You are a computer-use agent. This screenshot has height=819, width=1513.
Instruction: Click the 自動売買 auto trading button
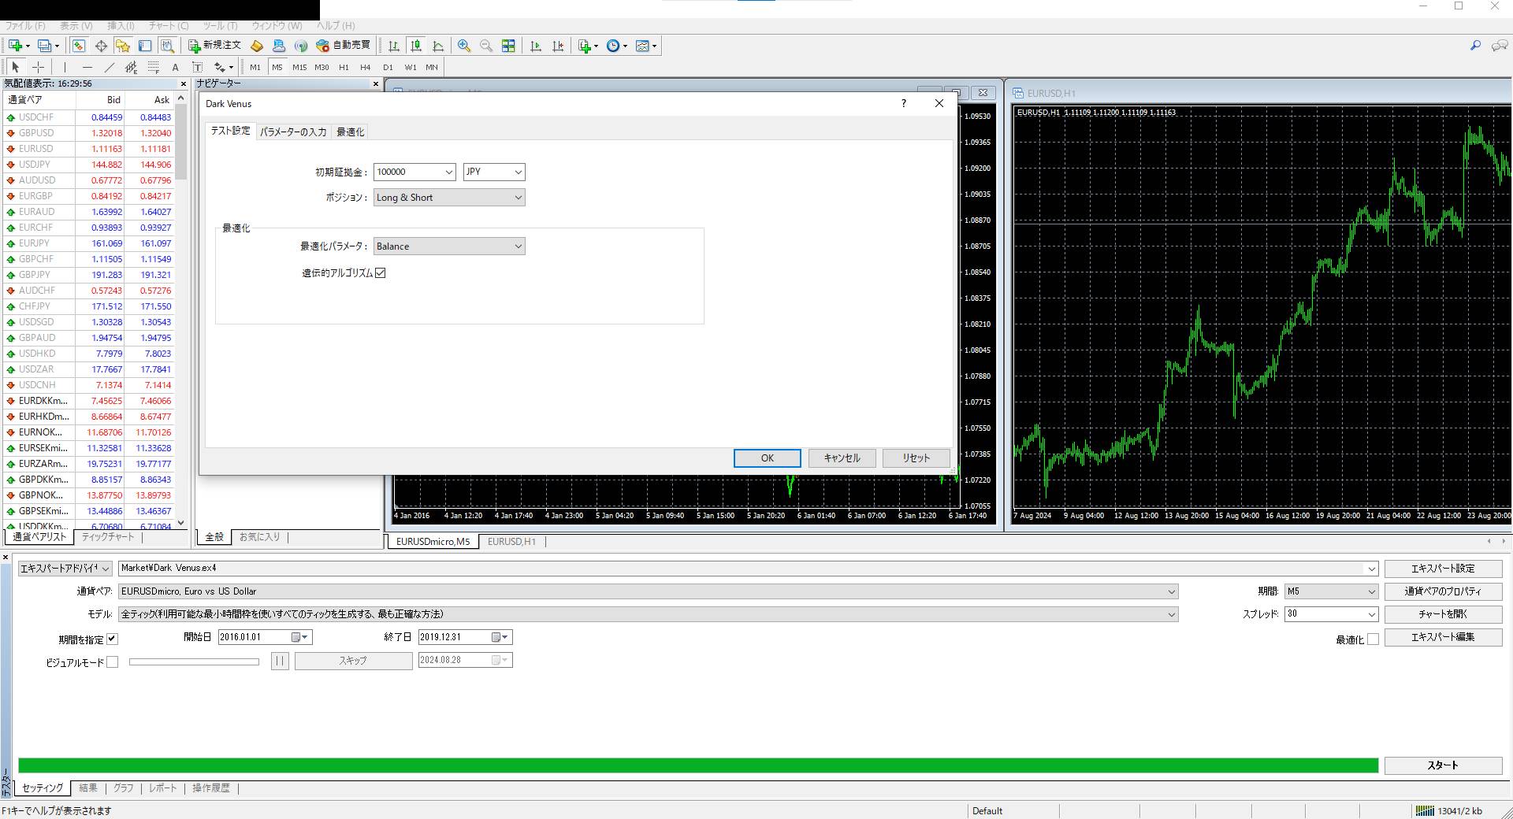tap(343, 46)
